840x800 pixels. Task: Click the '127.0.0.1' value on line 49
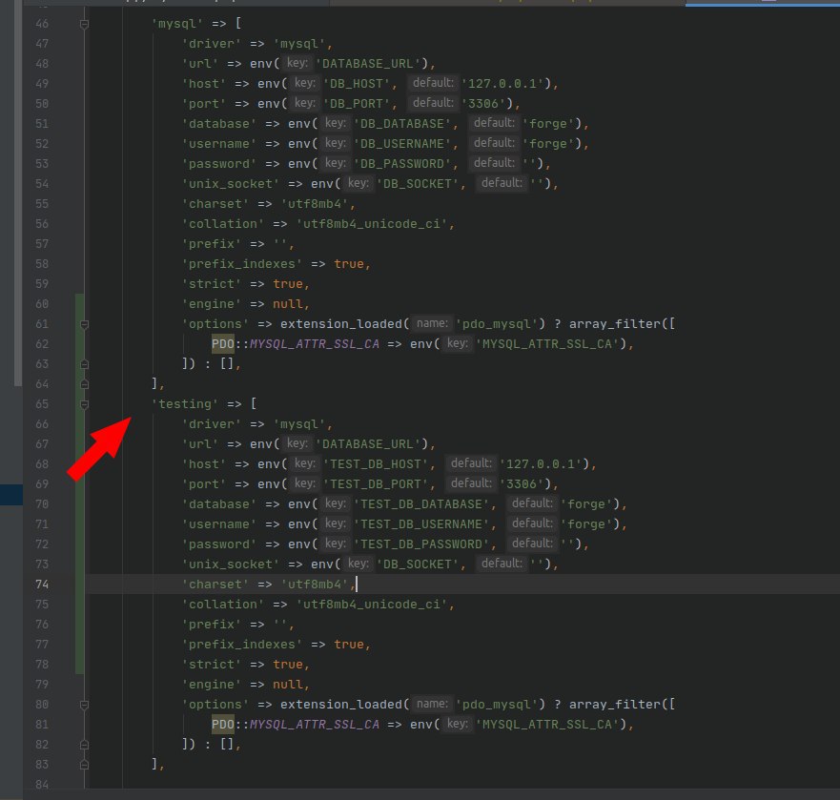coord(502,84)
